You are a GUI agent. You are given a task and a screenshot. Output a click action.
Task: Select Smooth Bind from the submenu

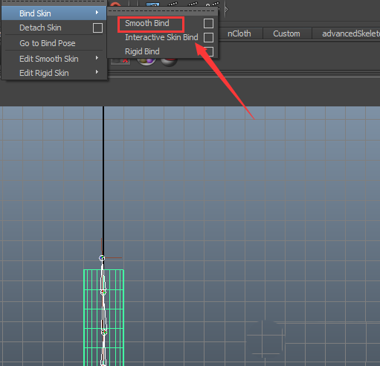tap(147, 23)
